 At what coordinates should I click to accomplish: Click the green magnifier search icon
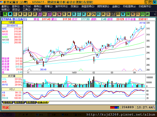(5, 14)
